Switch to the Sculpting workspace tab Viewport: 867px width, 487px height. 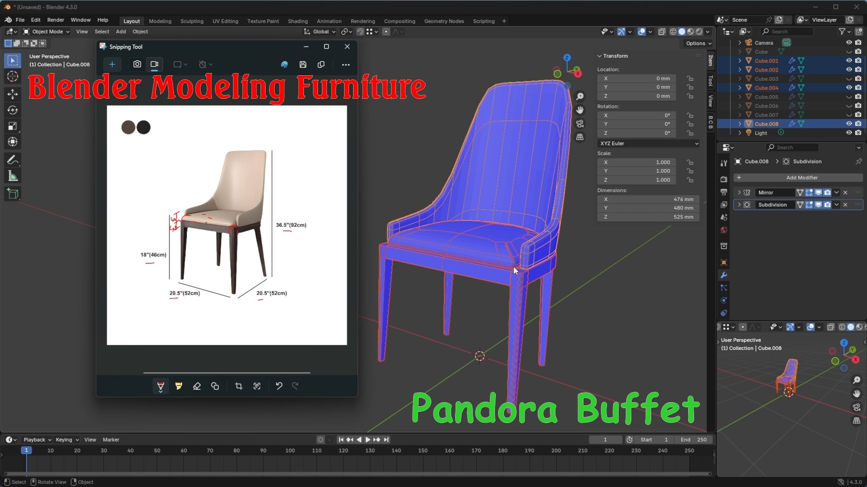pyautogui.click(x=191, y=21)
